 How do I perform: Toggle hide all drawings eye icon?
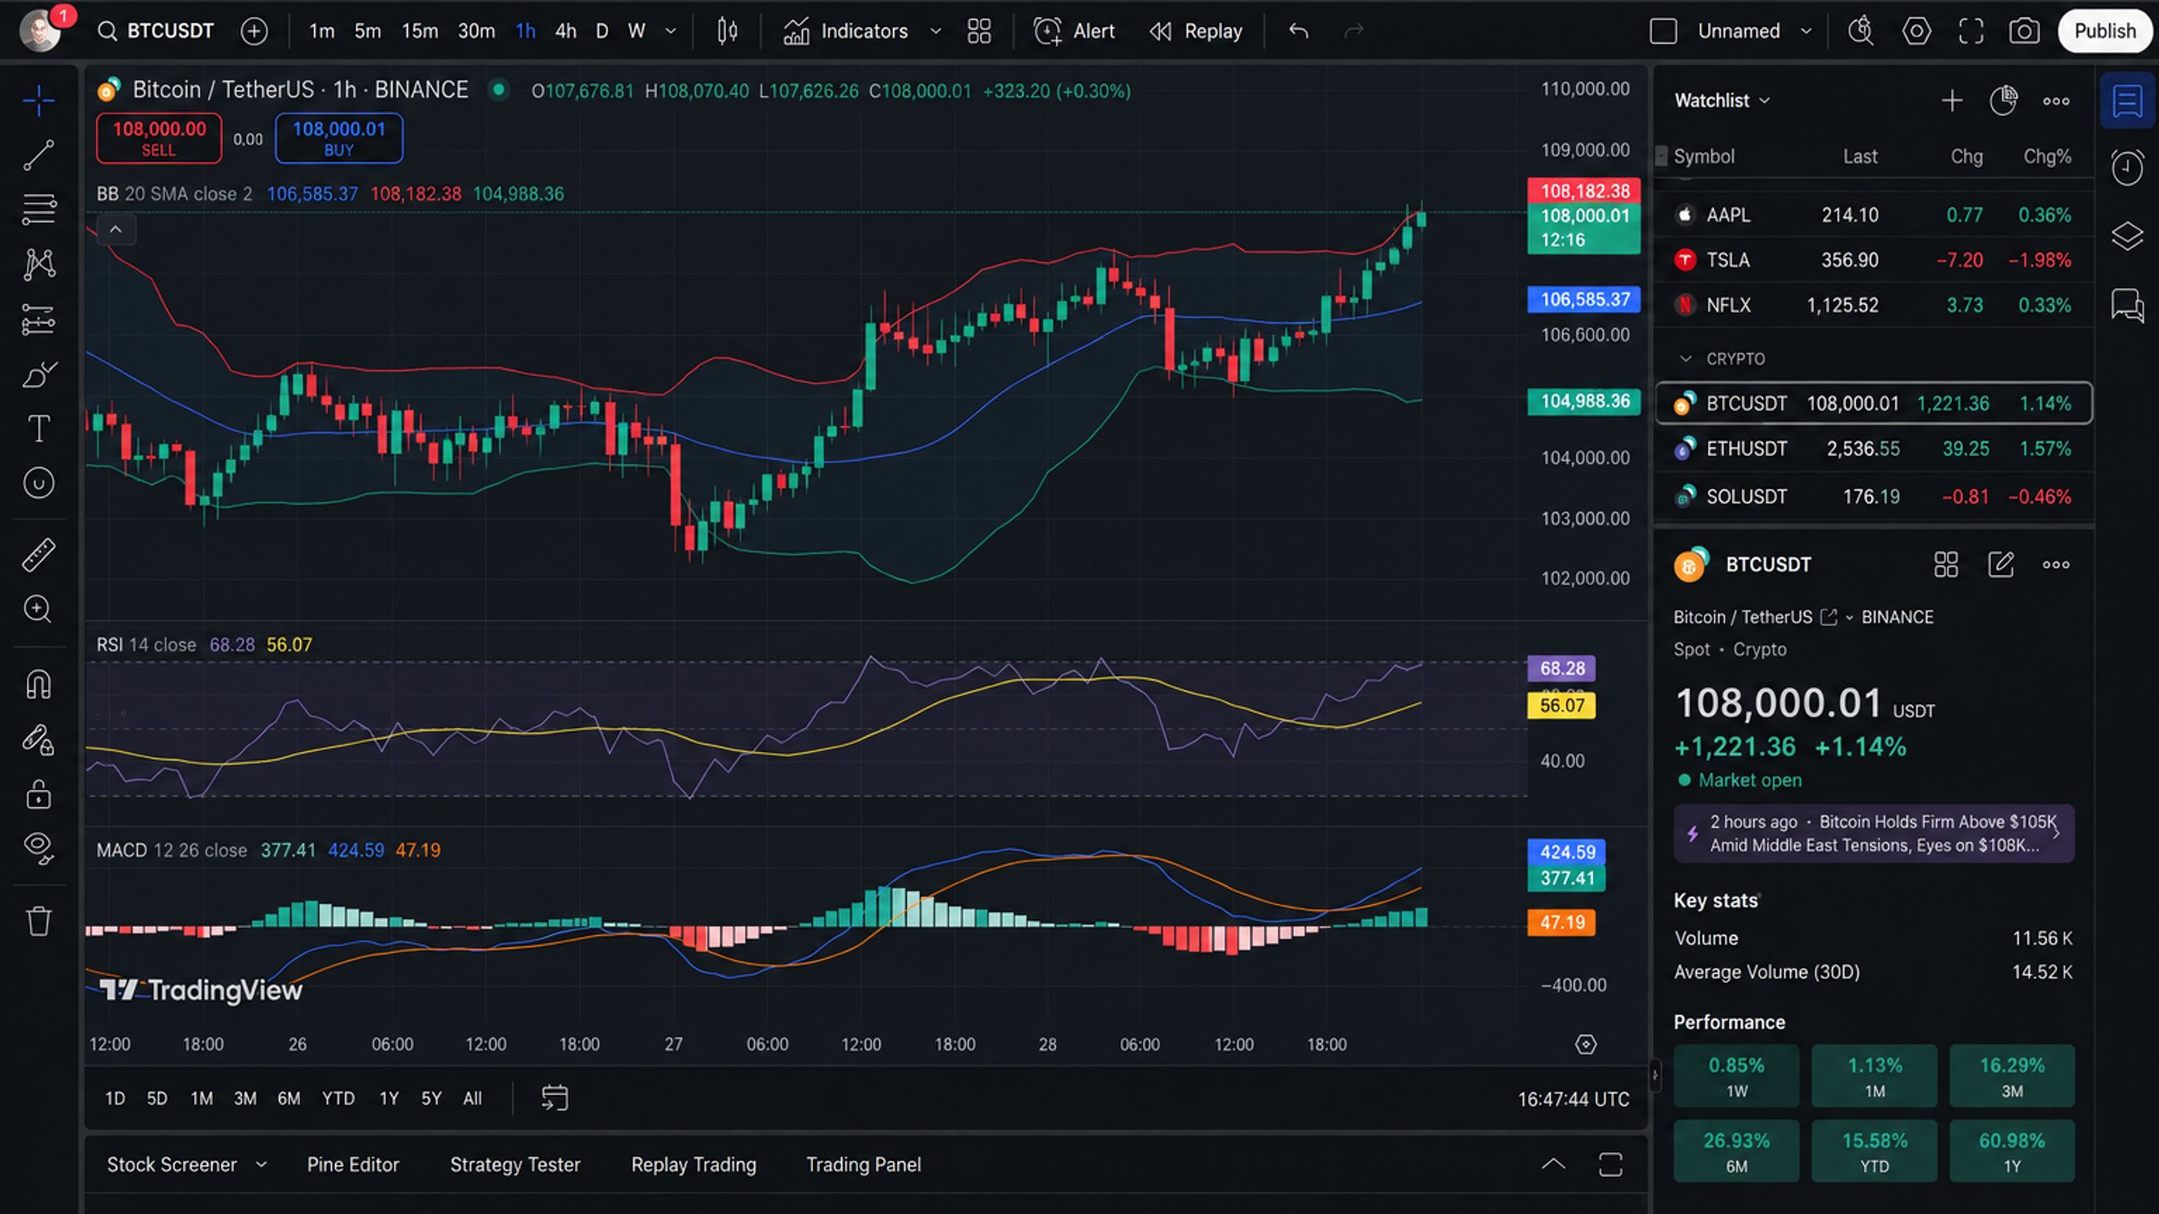point(39,847)
